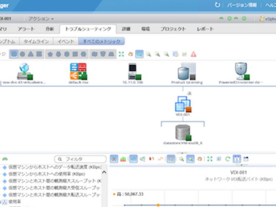Image resolution: width=276 pixels, height=207 pixels.
Task: Switch to the 分析 tab
Action: [49, 29]
